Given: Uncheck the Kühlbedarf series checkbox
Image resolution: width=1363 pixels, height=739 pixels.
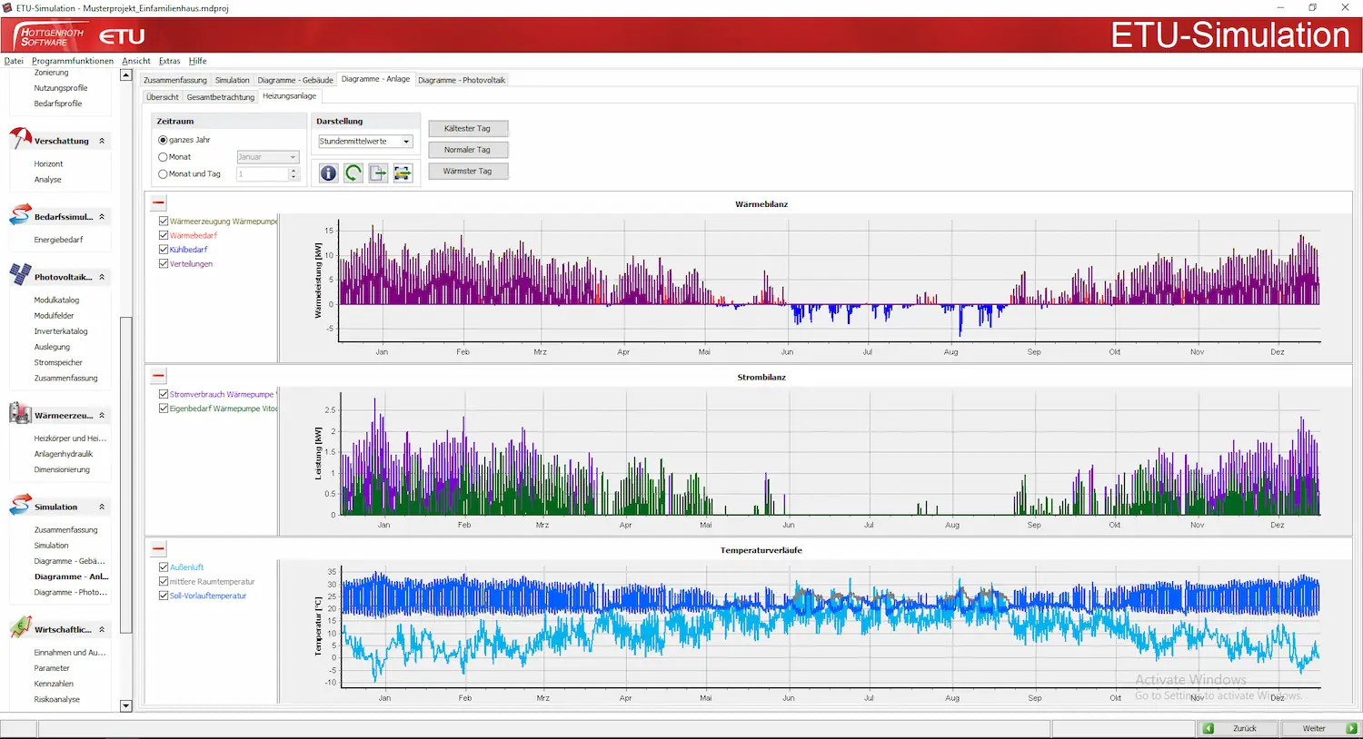Looking at the screenshot, I should pyautogui.click(x=164, y=250).
